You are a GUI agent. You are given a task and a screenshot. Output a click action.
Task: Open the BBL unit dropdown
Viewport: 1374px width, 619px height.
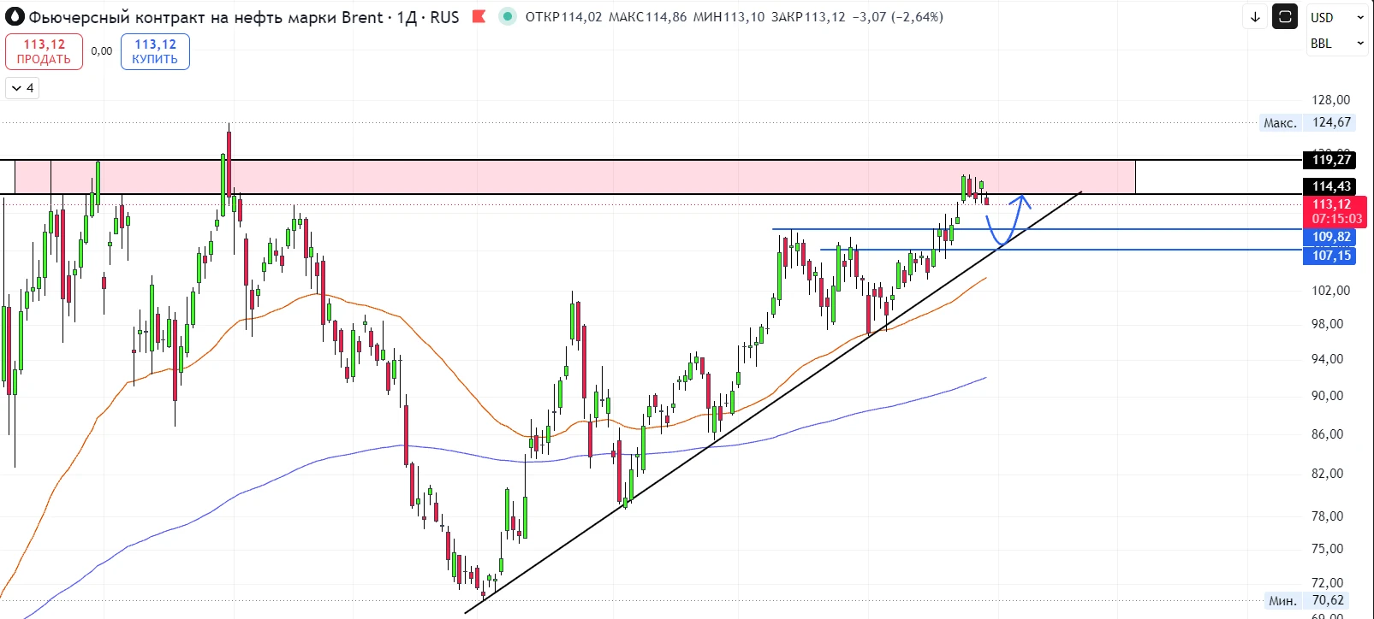(1337, 43)
